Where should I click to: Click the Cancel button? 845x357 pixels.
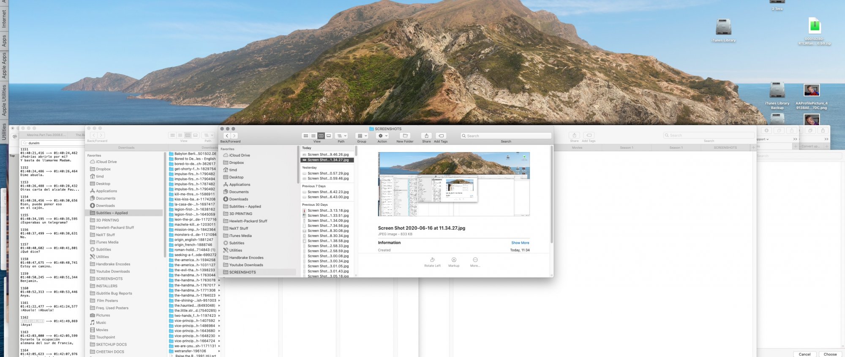(804, 354)
